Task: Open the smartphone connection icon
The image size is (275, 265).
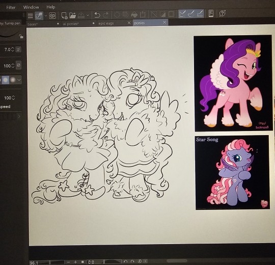Action: coord(211,13)
